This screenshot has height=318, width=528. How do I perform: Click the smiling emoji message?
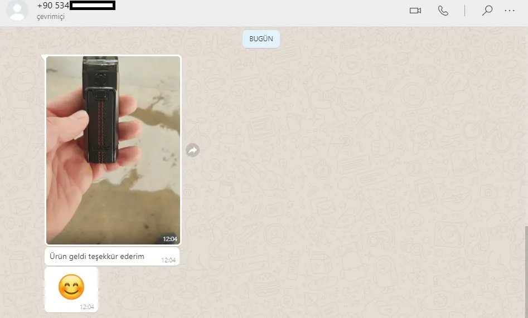(x=71, y=287)
